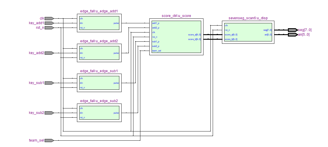Click the edge_fall:u_edge_sub1 instance title
Screen dimensions: 328x147
(99, 71)
